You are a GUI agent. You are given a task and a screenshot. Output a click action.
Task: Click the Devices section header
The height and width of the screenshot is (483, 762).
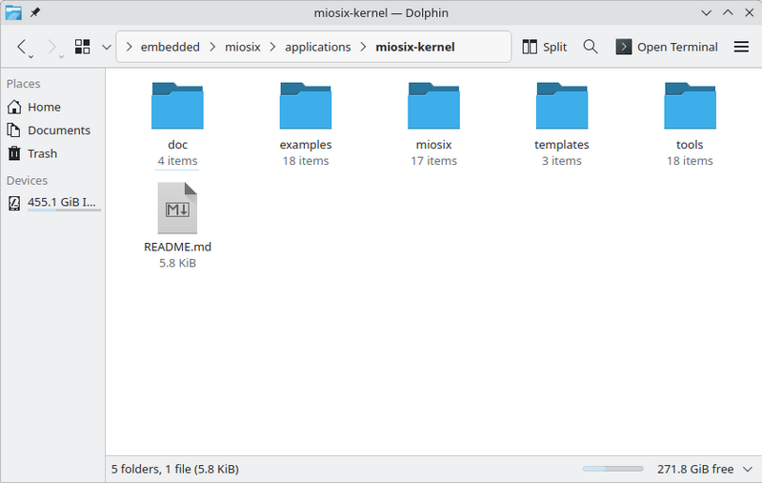coord(28,181)
